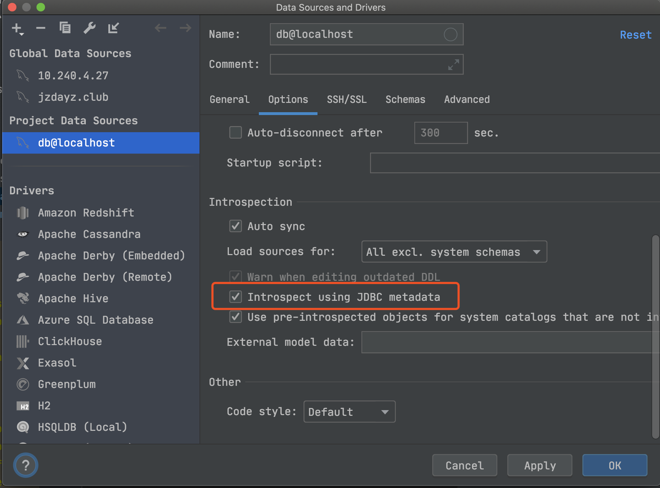Image resolution: width=660 pixels, height=488 pixels.
Task: Click the Name input field
Action: (366, 34)
